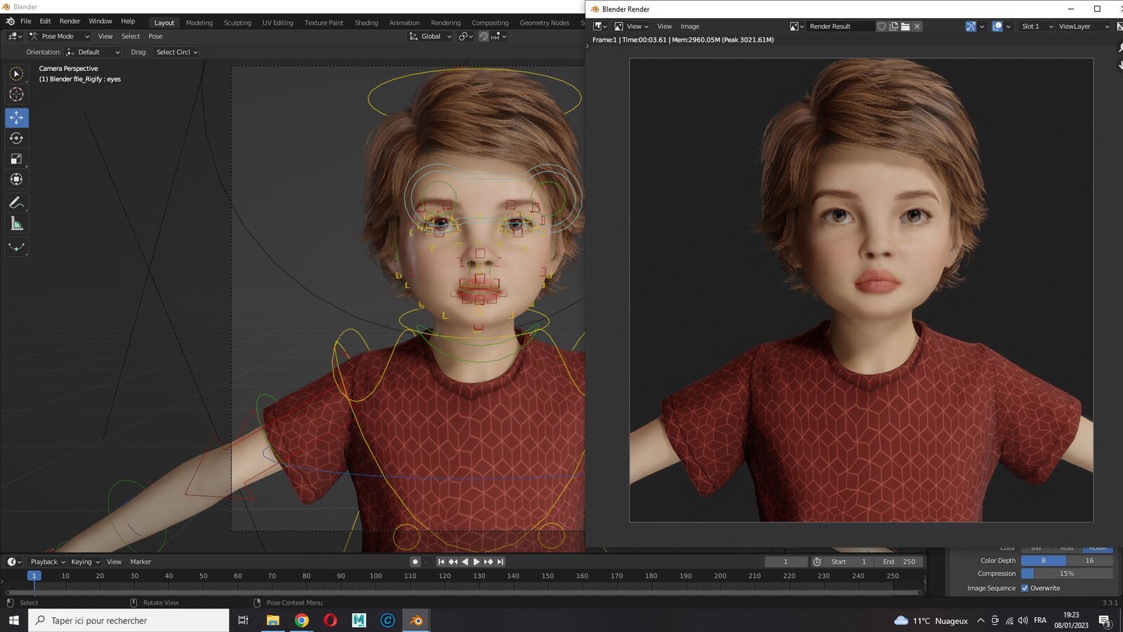Adjust the Compression 15% slider
The height and width of the screenshot is (632, 1123).
pyautogui.click(x=1067, y=574)
